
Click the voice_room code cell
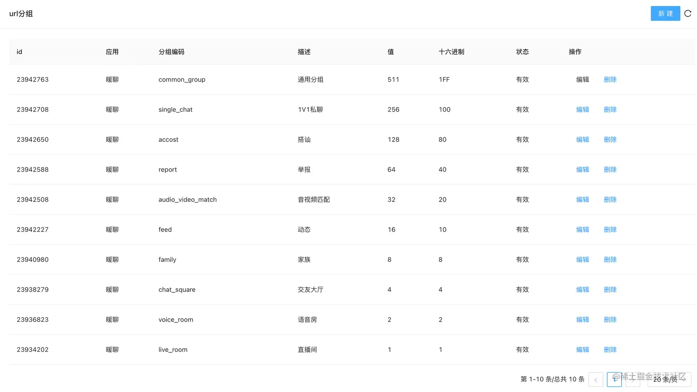pos(176,319)
